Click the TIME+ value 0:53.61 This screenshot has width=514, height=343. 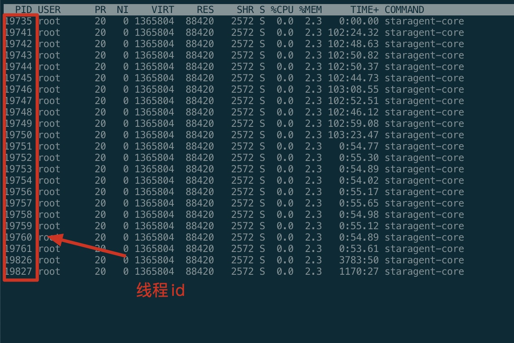click(x=359, y=249)
